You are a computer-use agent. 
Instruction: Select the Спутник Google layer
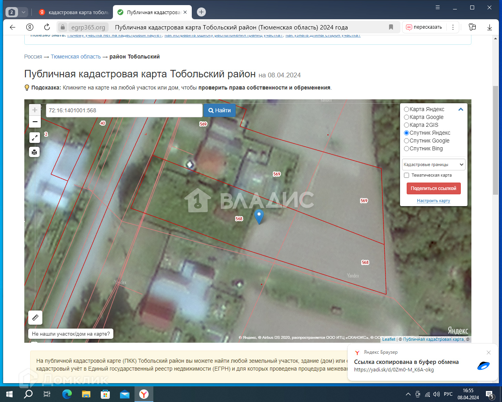point(407,141)
